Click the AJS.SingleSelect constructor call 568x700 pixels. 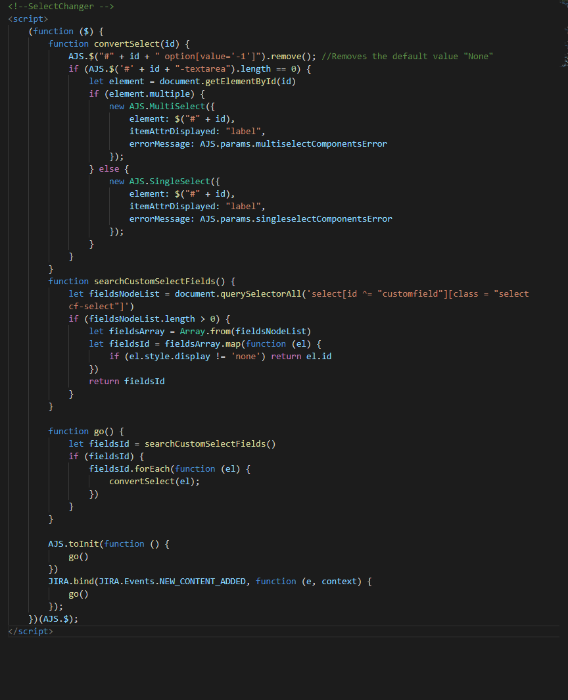(168, 181)
